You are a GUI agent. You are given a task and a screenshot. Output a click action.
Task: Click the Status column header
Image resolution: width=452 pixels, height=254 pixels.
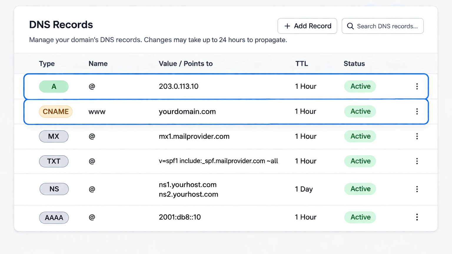point(354,63)
